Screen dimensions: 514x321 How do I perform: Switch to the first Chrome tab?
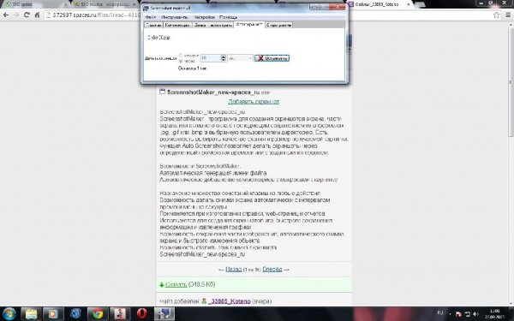tap(34, 4)
